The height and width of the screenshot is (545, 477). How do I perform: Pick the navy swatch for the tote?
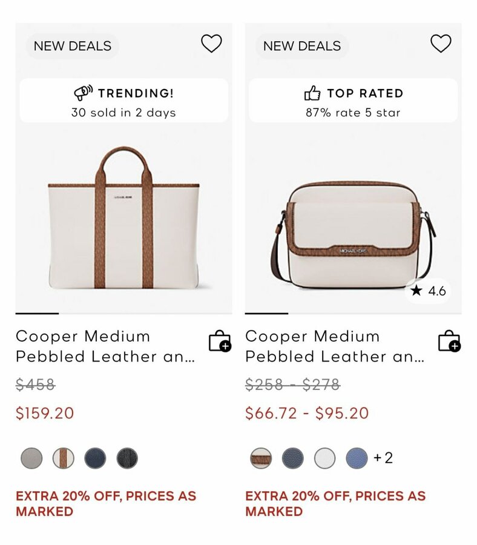95,458
